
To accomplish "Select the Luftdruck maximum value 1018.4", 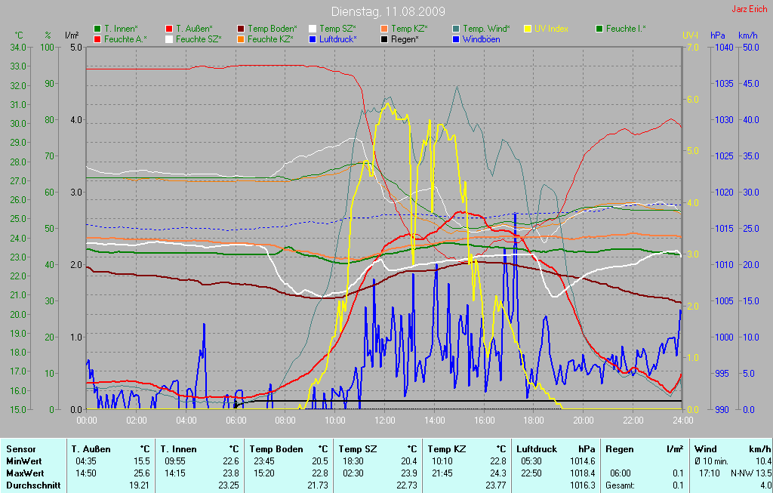I will pos(584,473).
